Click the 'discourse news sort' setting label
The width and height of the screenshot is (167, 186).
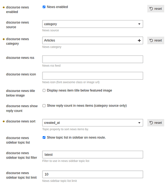21,121
